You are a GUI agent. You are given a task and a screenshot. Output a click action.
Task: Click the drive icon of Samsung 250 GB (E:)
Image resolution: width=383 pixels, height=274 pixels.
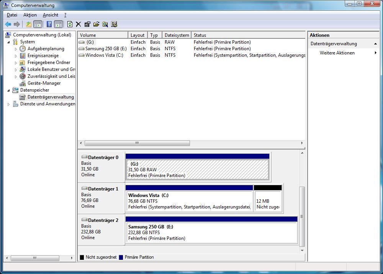[82, 49]
